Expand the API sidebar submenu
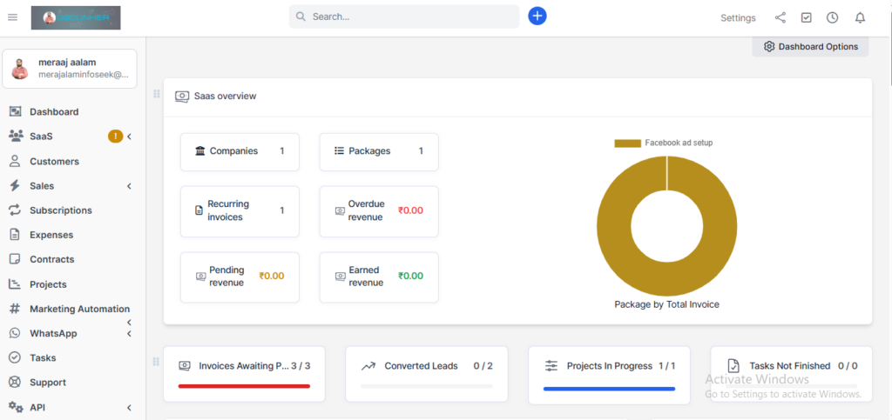This screenshot has width=892, height=420. (x=129, y=408)
